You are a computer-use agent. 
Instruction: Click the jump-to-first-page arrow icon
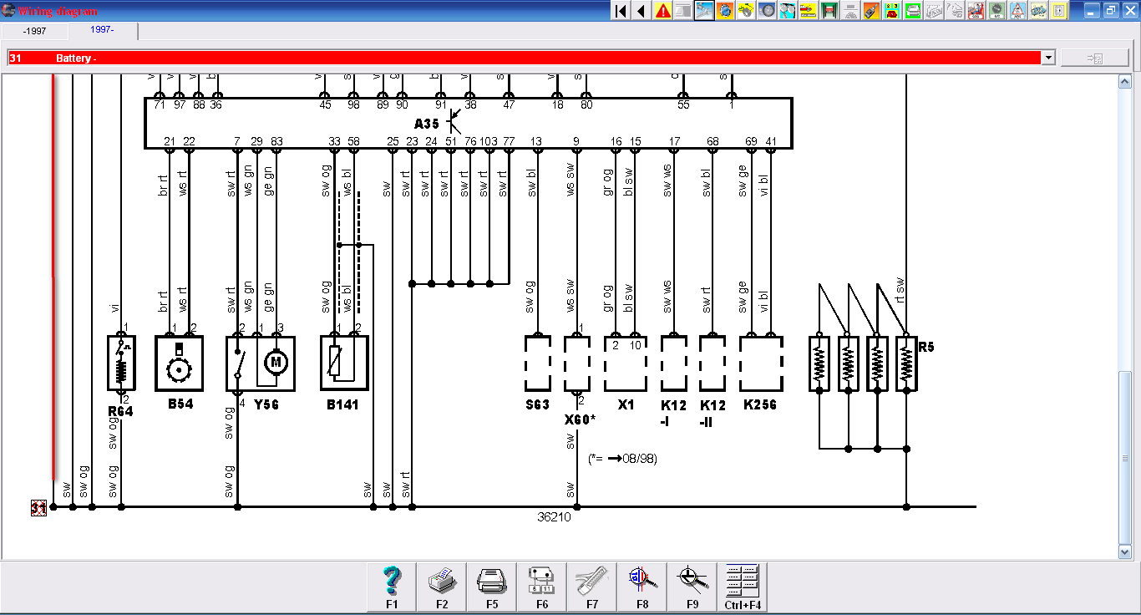coord(621,11)
